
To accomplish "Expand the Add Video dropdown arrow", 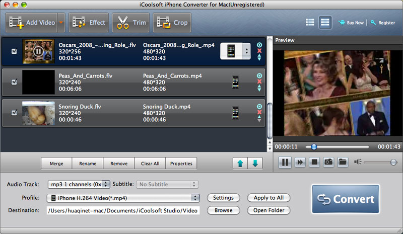I will point(61,22).
